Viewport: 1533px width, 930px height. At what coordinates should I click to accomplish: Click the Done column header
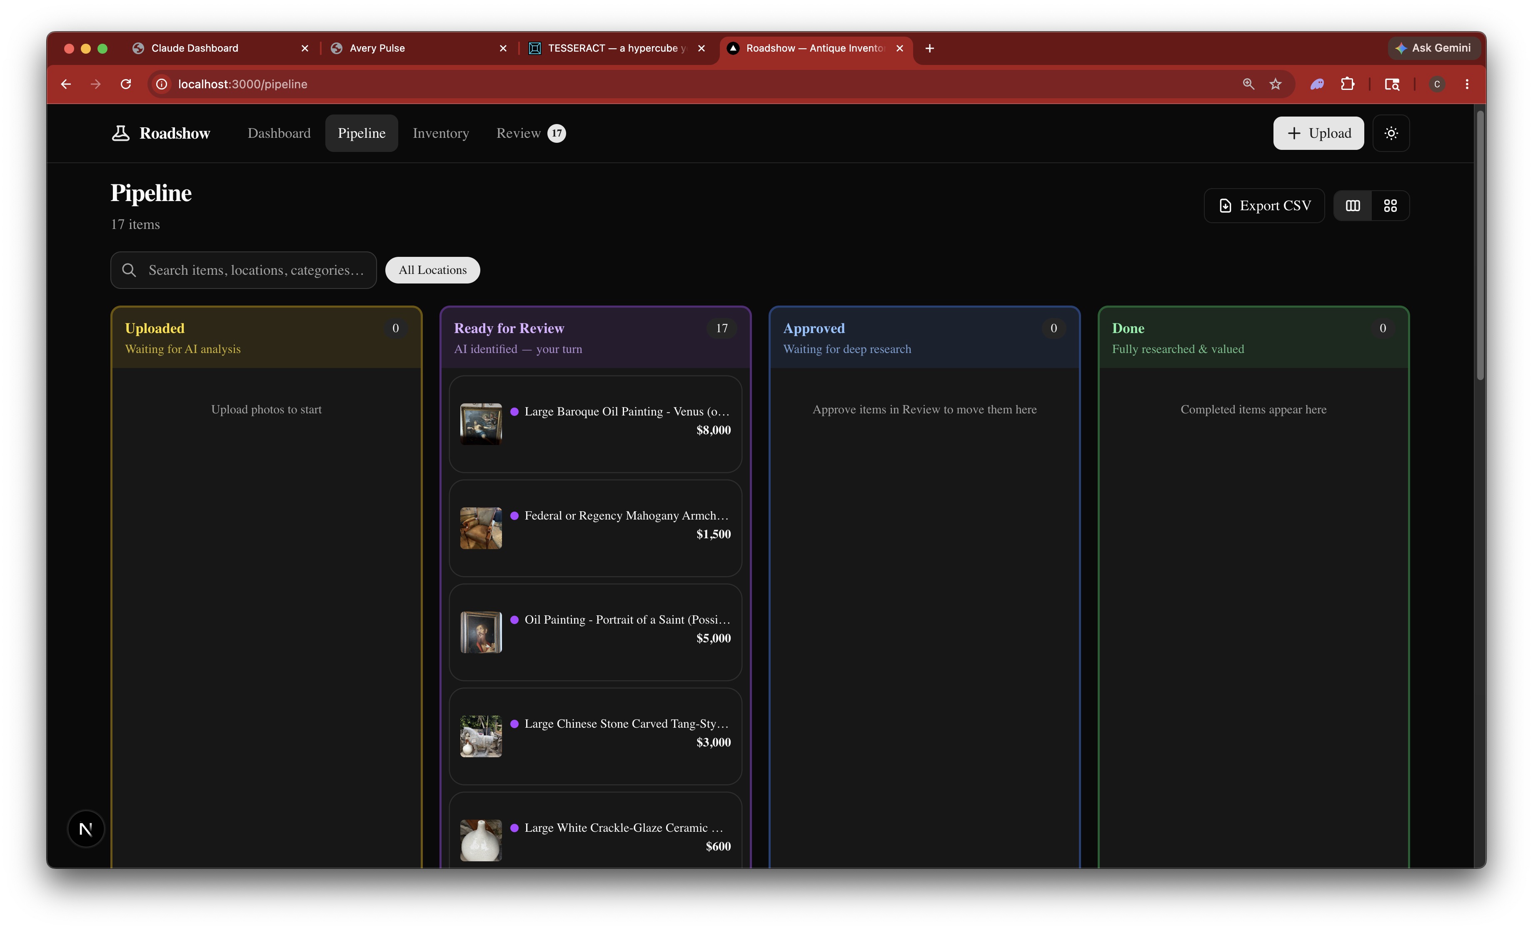point(1253,338)
